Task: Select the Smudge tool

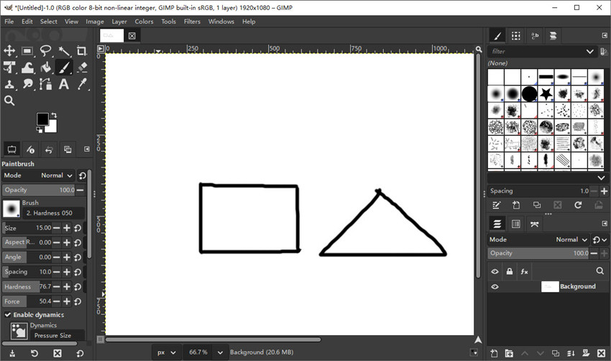Action: click(x=27, y=84)
